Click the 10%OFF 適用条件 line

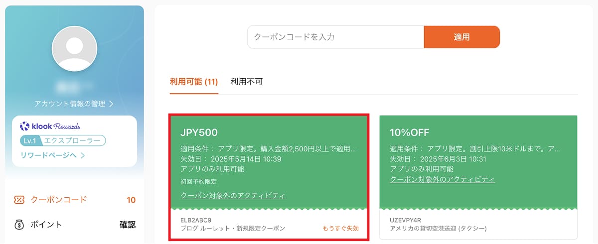coord(475,148)
